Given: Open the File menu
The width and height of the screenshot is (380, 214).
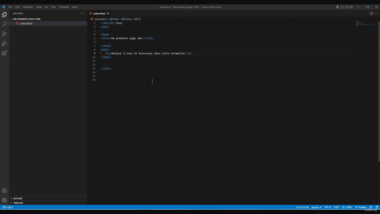Looking at the screenshot, I should [10, 7].
